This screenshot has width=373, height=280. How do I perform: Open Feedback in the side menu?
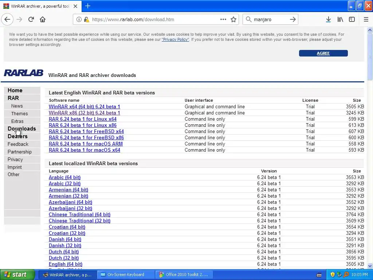point(18,144)
